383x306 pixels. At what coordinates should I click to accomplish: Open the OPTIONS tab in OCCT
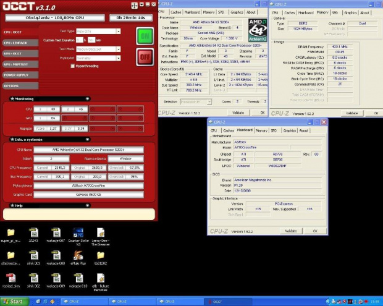click(20, 86)
